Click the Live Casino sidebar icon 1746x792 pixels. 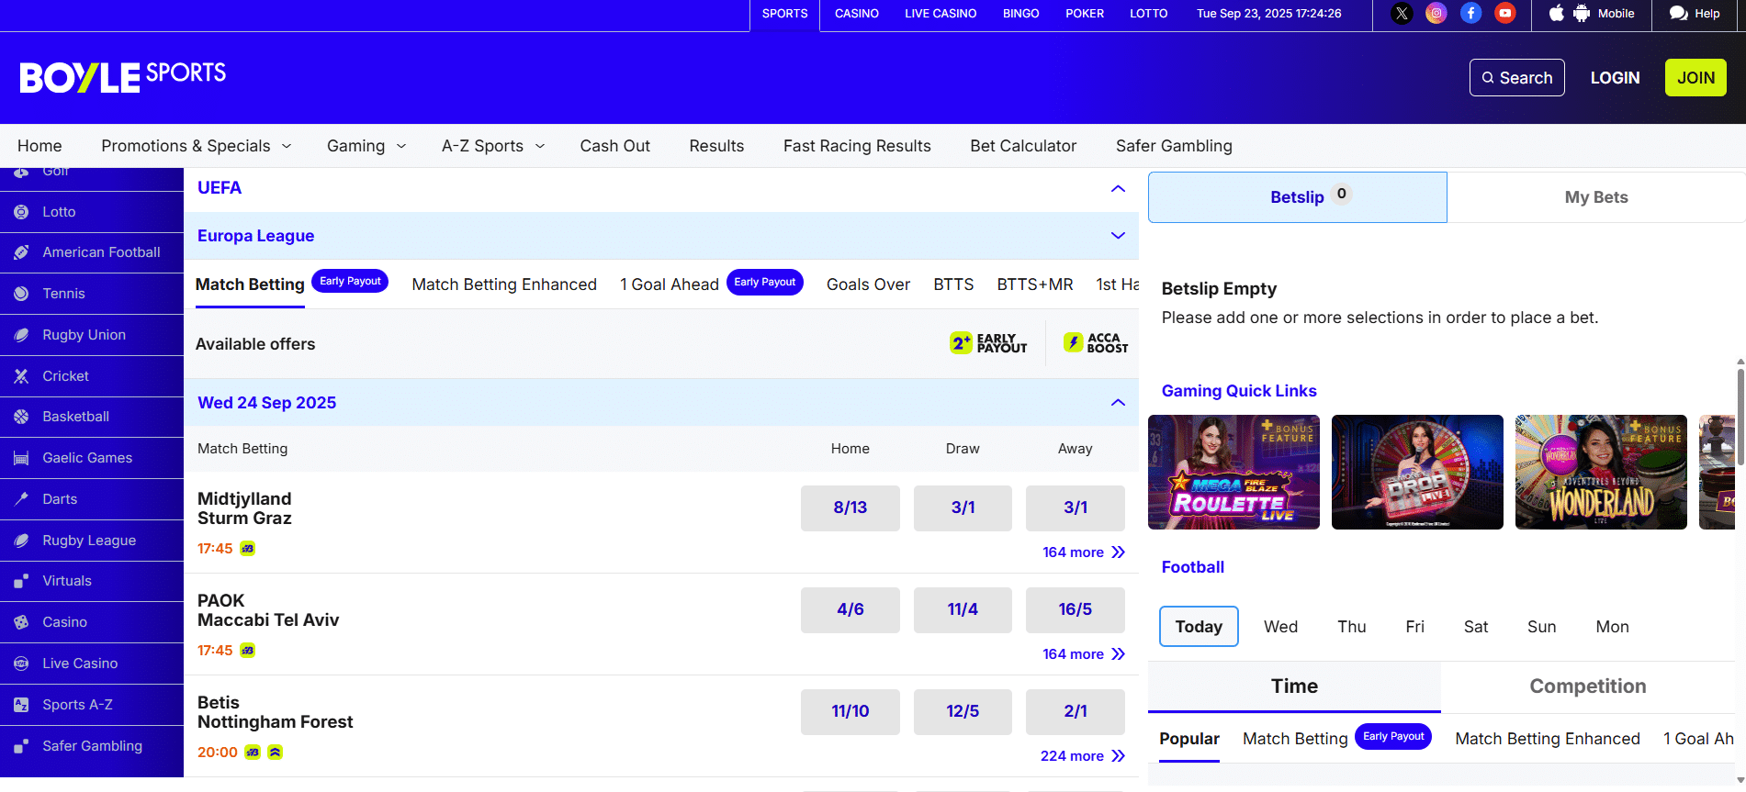[x=21, y=664]
